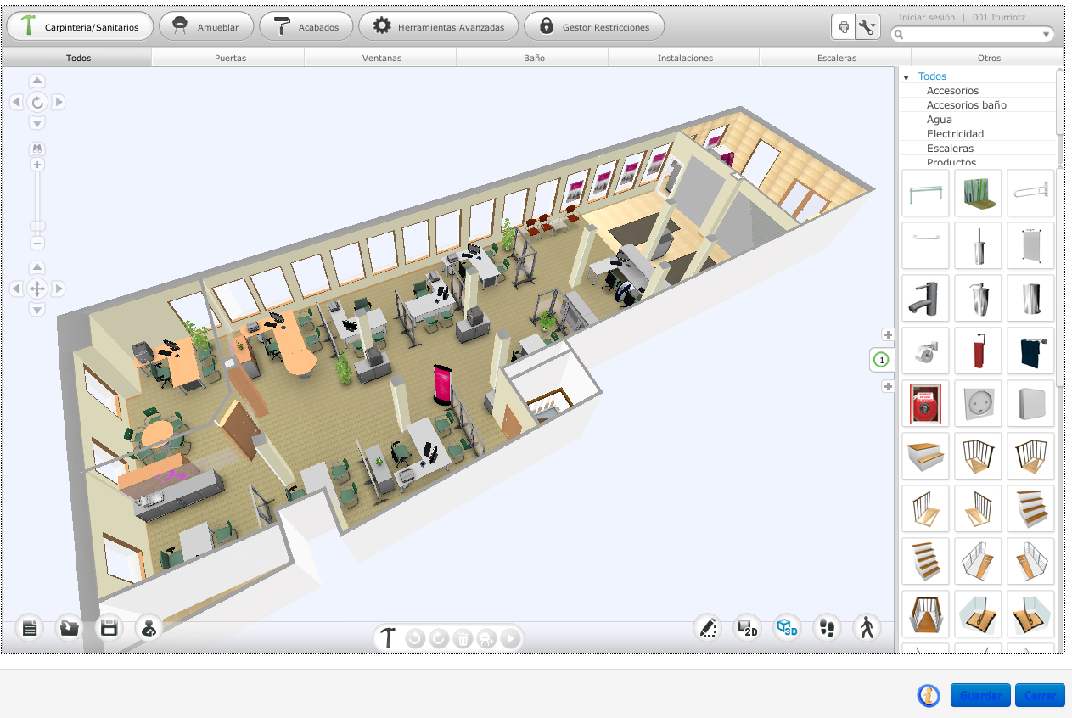Viewport: 1072px width, 718px height.
Task: Click the undo icon
Action: click(415, 638)
